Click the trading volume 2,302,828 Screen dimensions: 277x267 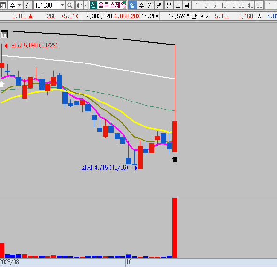(99, 16)
